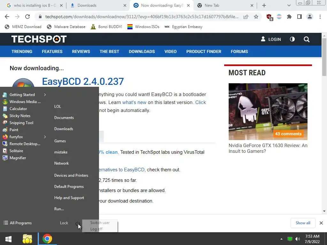This screenshot has height=245, width=327.
Task: Click the share page icon in address bar
Action: click(x=246, y=17)
